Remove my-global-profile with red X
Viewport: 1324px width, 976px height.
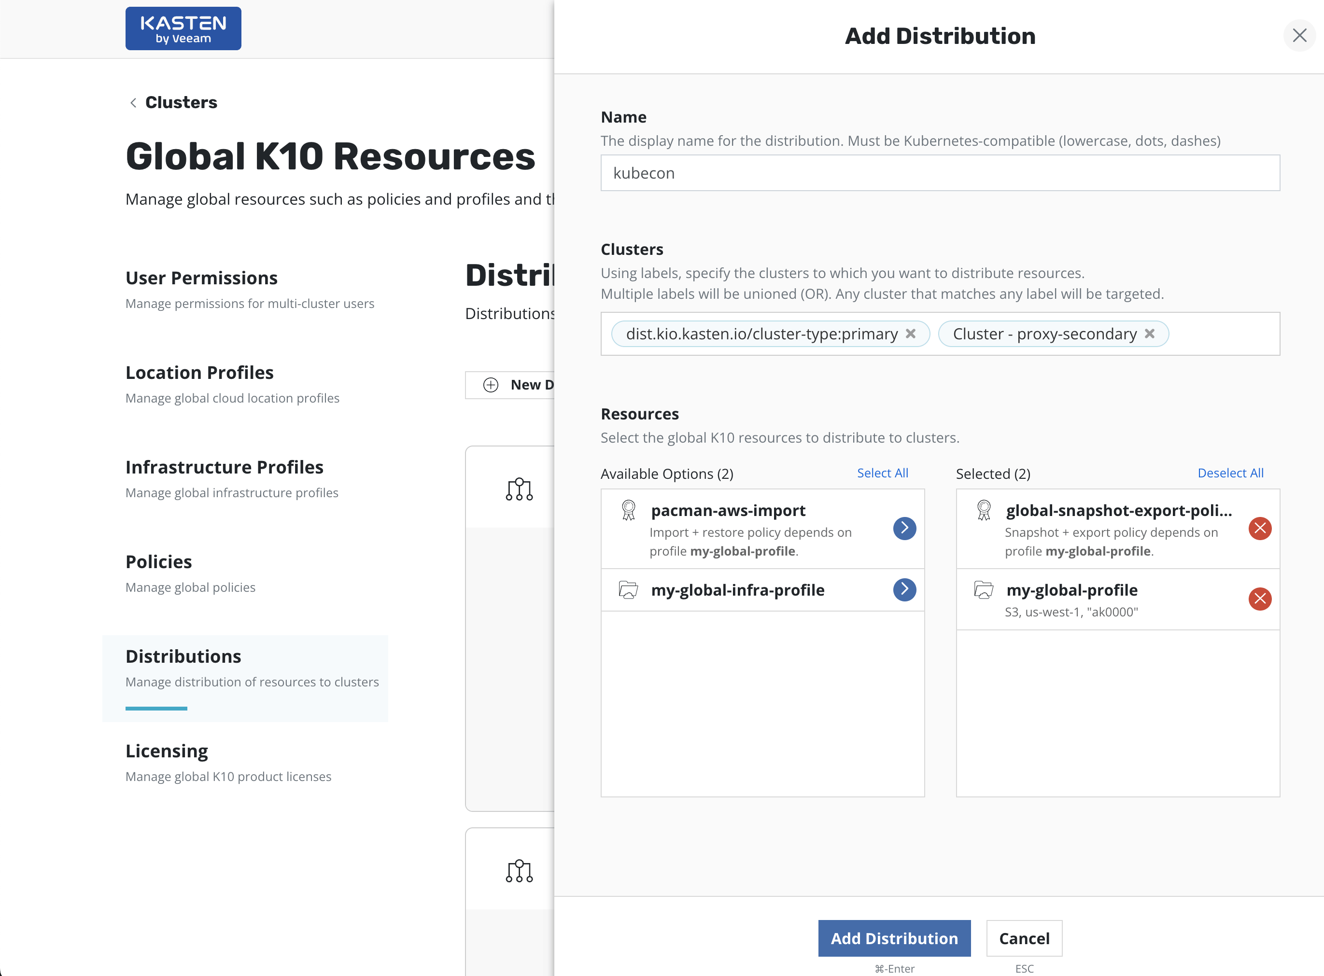pos(1260,599)
